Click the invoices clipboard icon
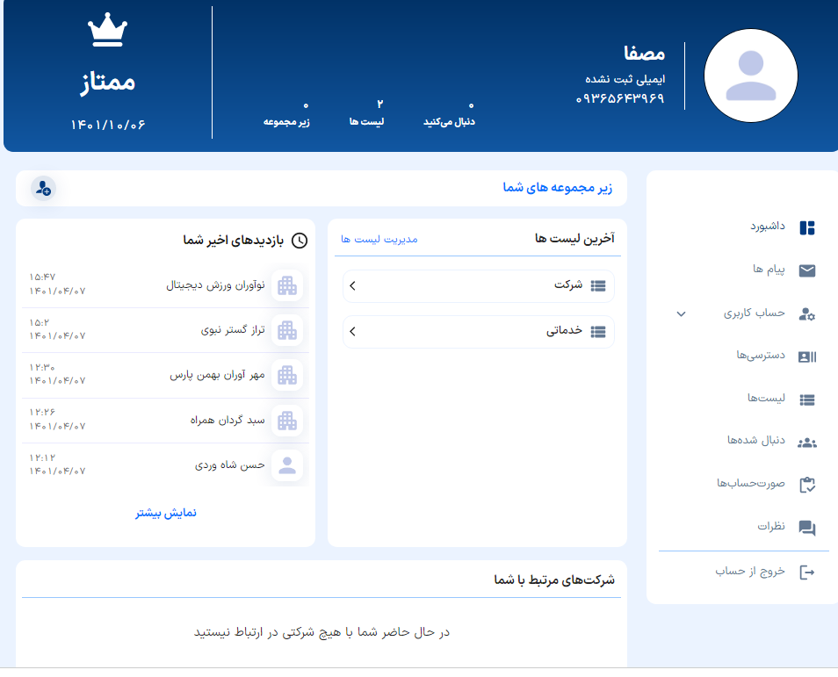838x677 pixels. [x=806, y=486]
